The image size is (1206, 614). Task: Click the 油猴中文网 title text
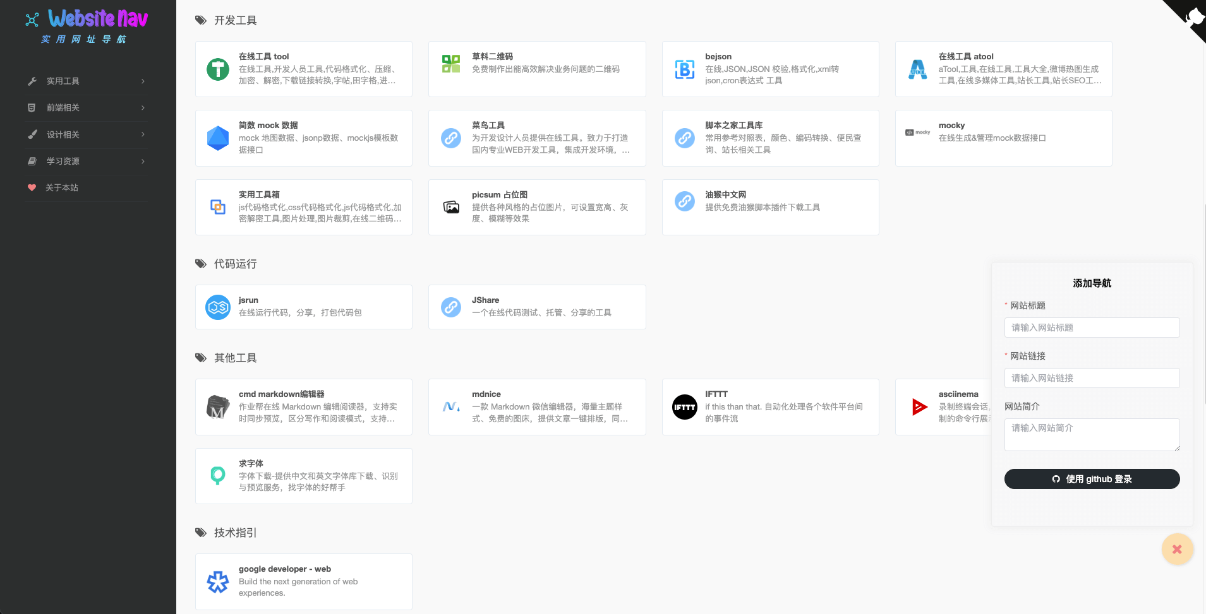725,195
